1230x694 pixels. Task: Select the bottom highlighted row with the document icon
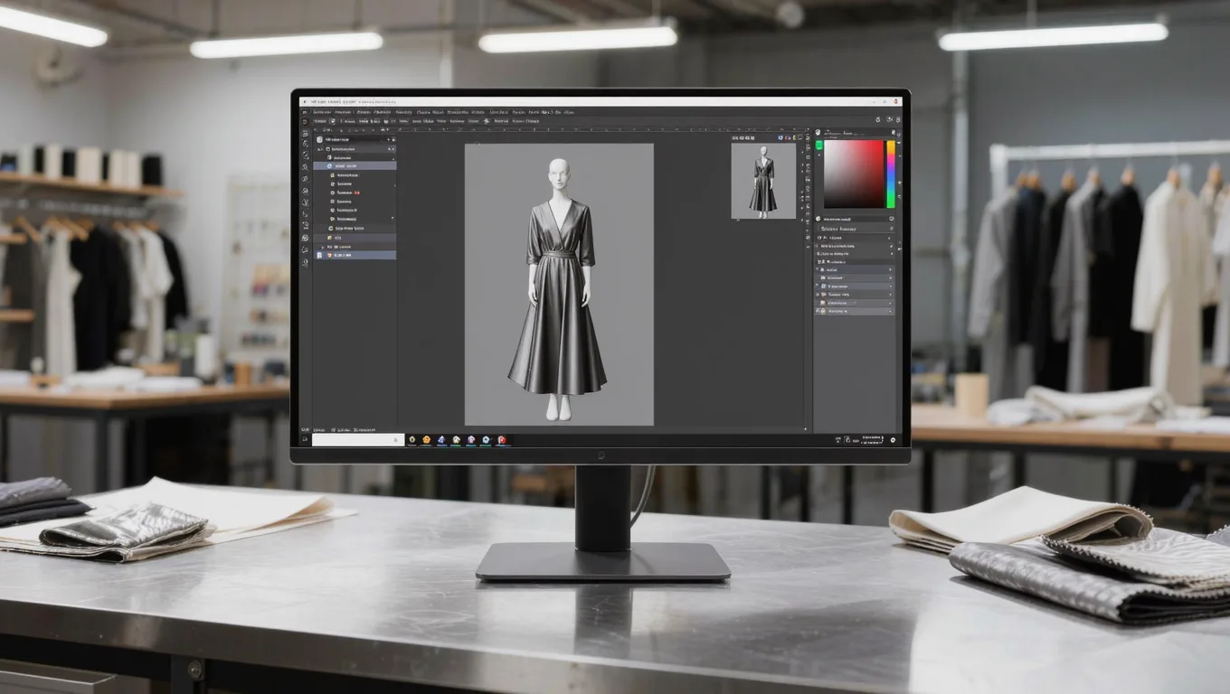pos(355,255)
